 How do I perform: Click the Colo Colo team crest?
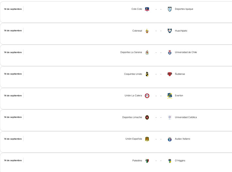tap(147, 9)
